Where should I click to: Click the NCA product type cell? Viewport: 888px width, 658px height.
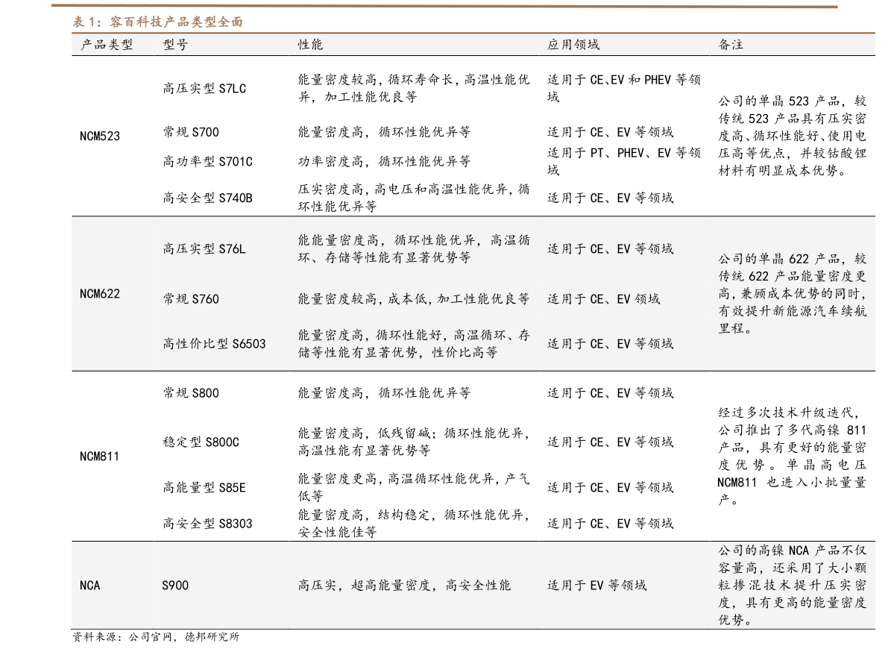click(x=89, y=586)
